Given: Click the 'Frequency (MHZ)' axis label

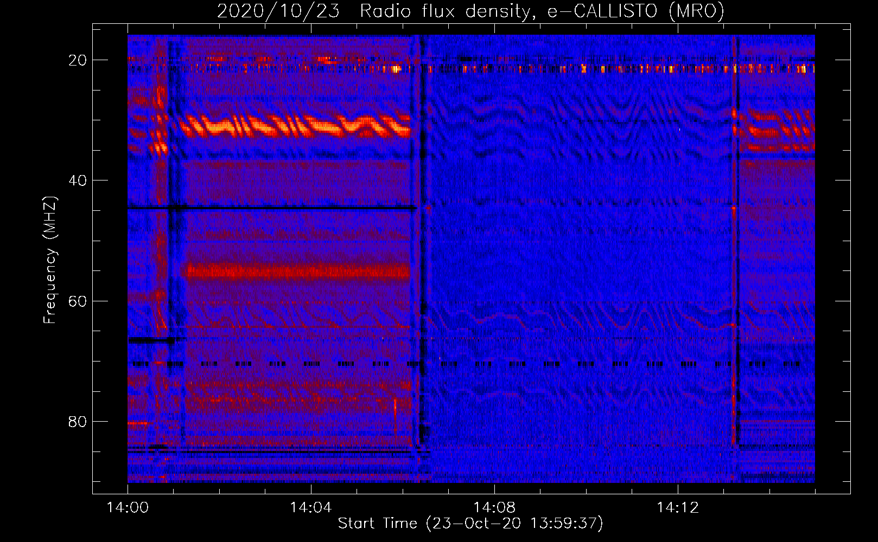Looking at the screenshot, I should [50, 260].
